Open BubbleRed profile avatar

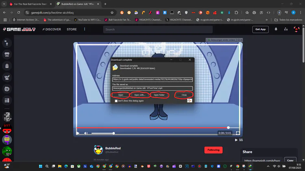pyautogui.click(x=98, y=150)
